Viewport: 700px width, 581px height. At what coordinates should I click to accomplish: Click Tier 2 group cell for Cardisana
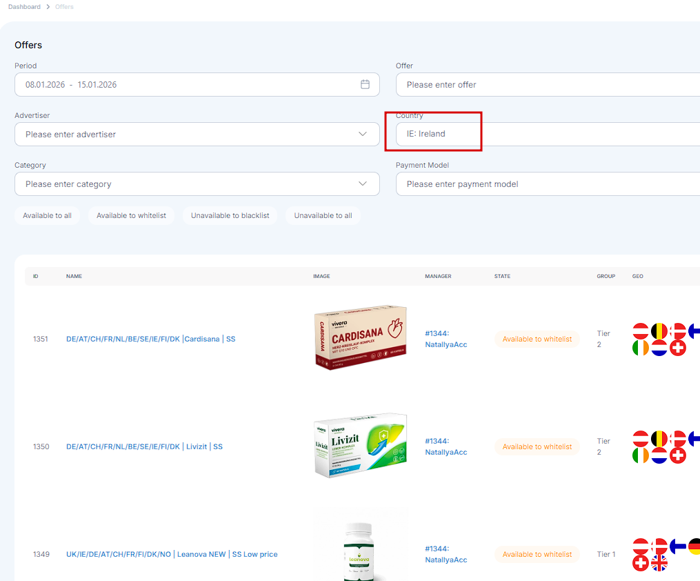click(603, 339)
